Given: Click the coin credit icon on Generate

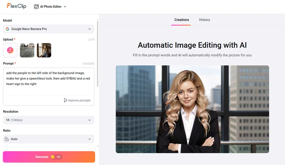Looking at the screenshot, I should click(53, 157).
